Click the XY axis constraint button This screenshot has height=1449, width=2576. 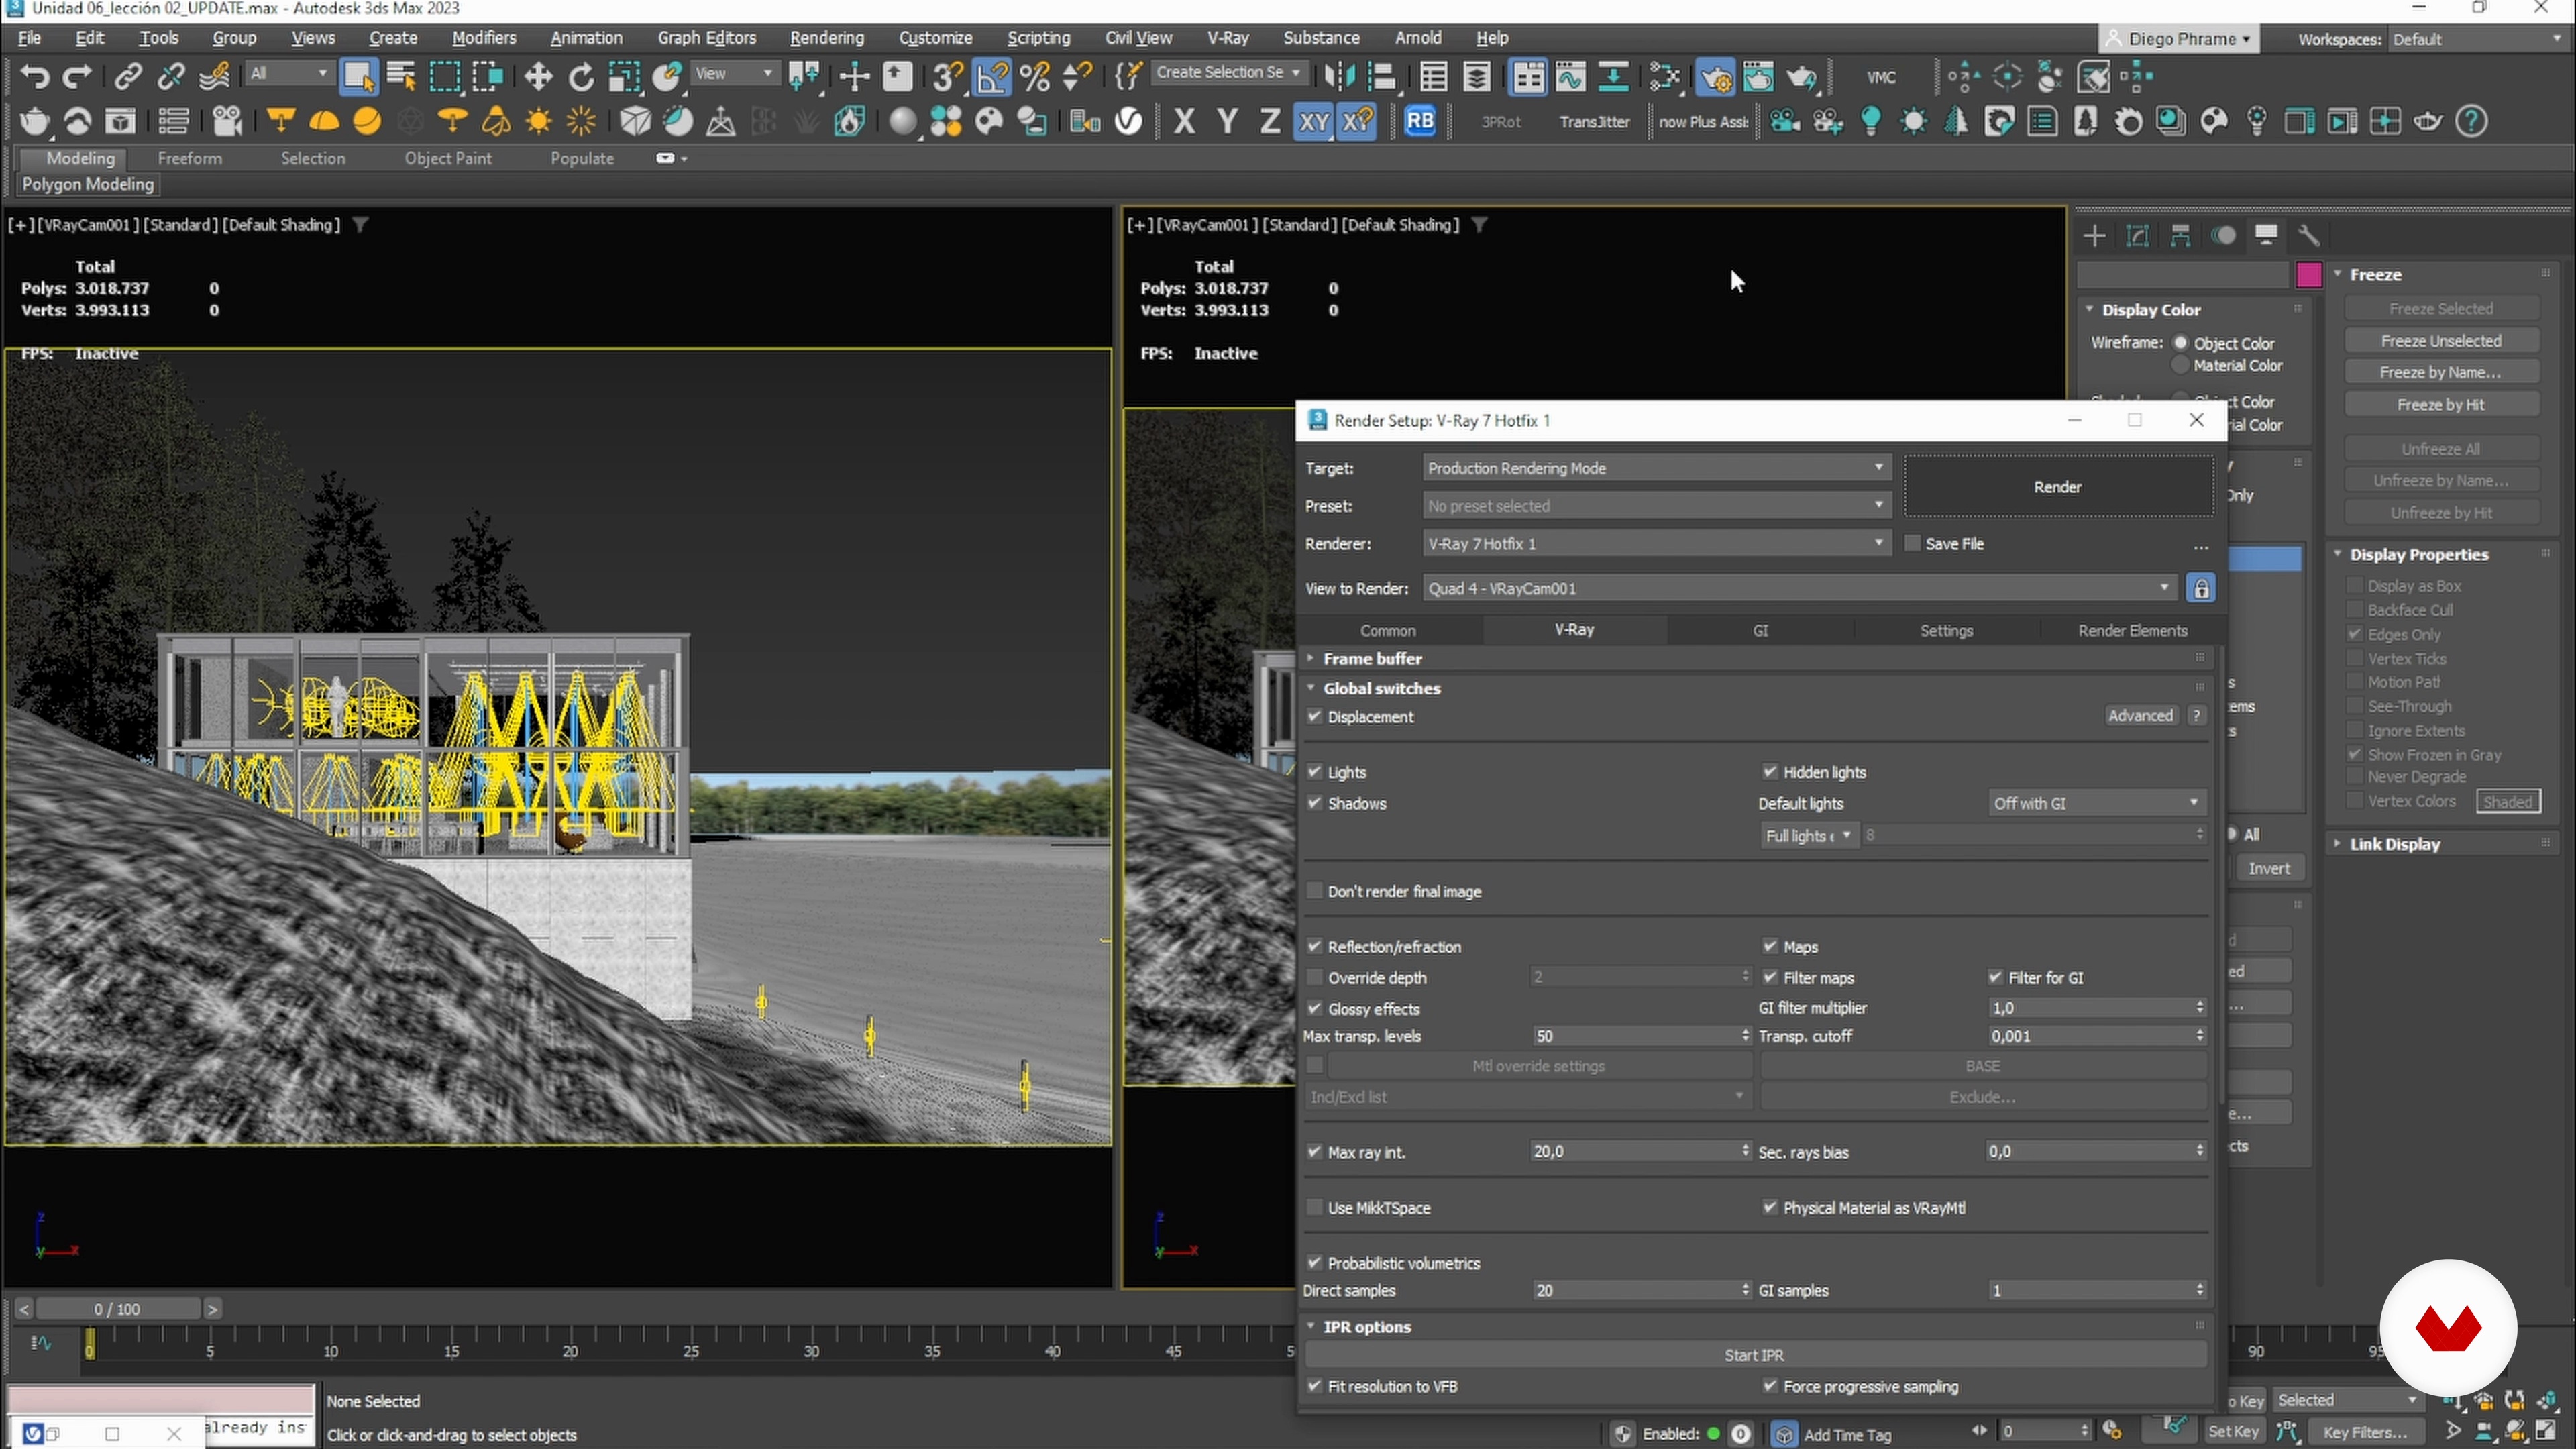coord(1313,122)
